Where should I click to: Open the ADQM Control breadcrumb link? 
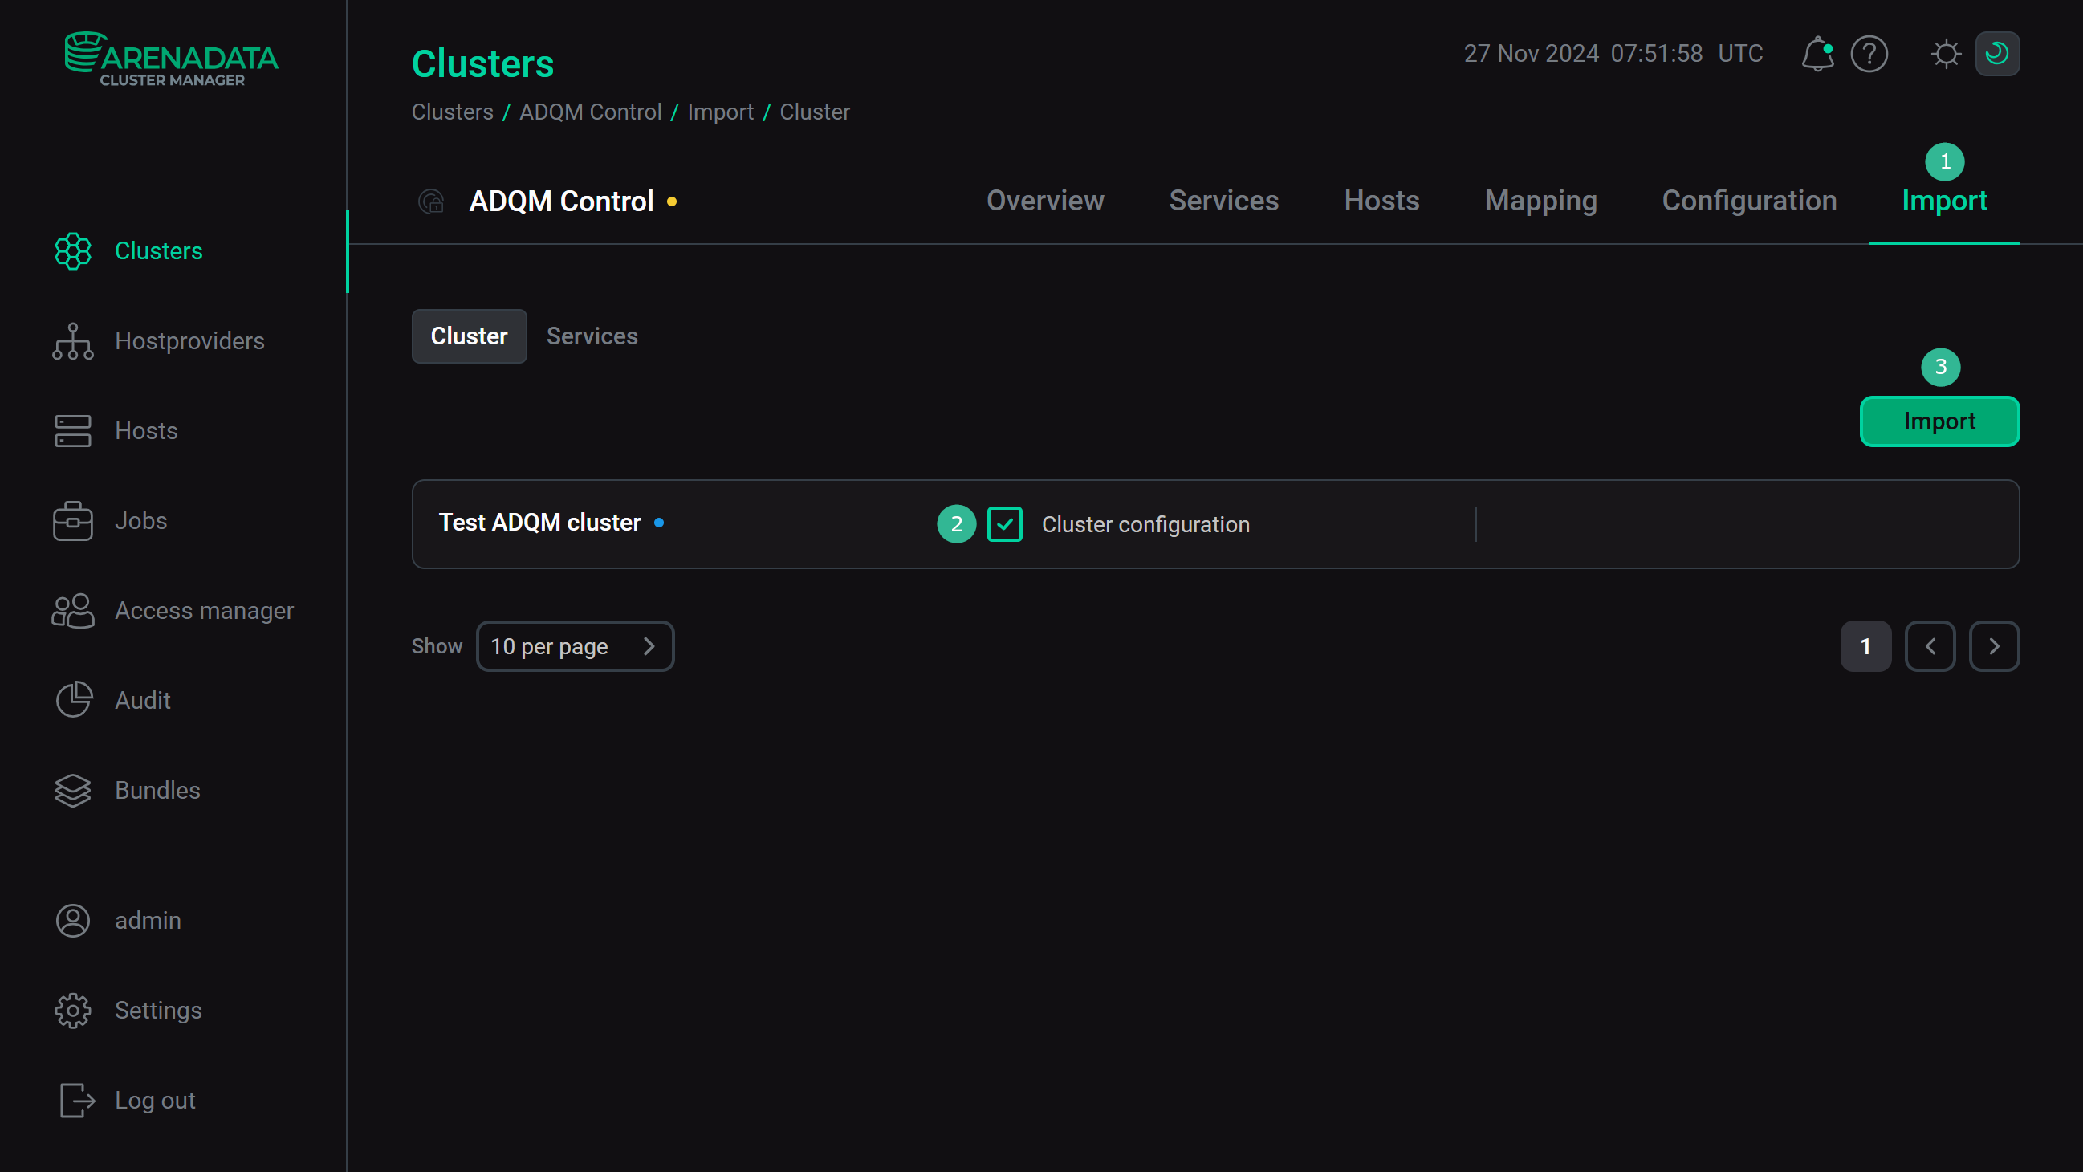point(591,112)
